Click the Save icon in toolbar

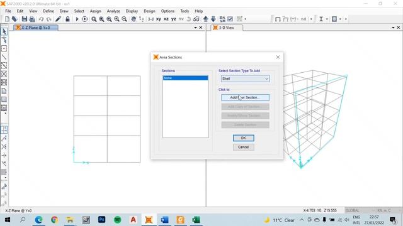pyautogui.click(x=25, y=19)
